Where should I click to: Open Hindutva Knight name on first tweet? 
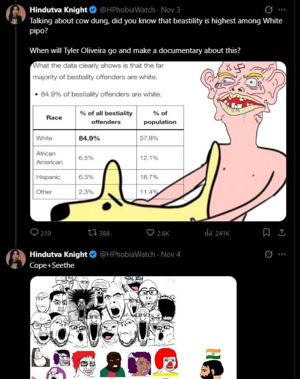58,9
